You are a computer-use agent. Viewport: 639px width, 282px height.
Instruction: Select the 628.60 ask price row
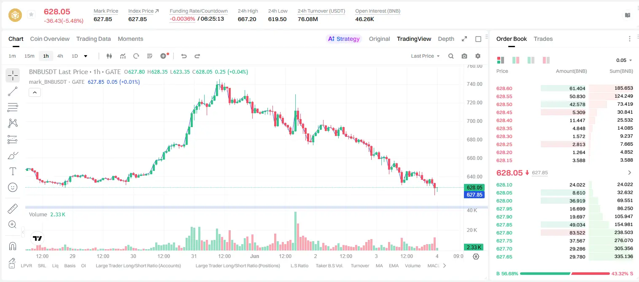[564, 88]
